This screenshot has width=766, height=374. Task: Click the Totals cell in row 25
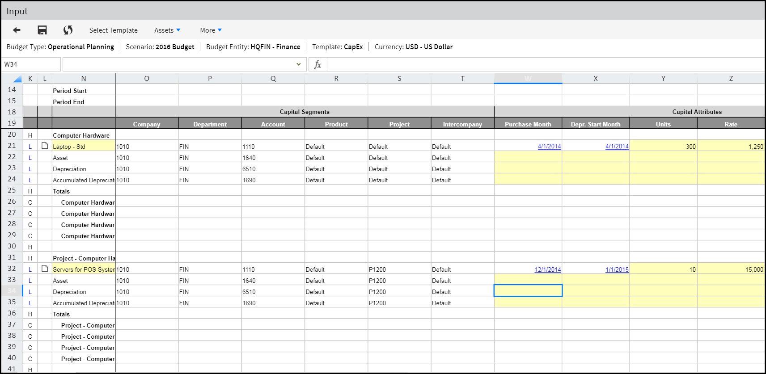coord(84,191)
